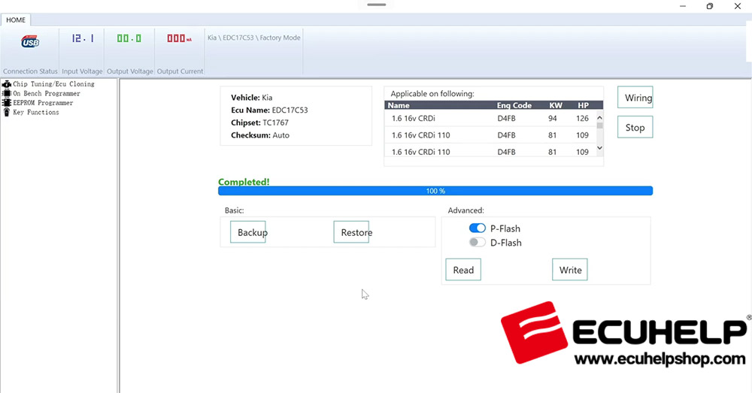Close the application window
Viewport: 752px width, 393px height.
tap(738, 6)
